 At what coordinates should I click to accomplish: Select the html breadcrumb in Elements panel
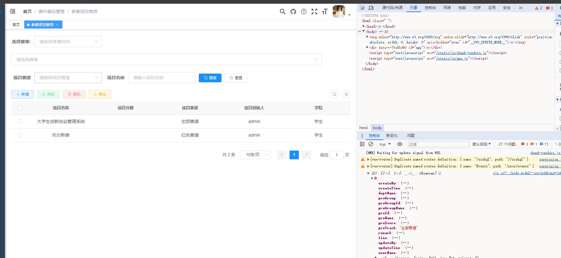364,128
